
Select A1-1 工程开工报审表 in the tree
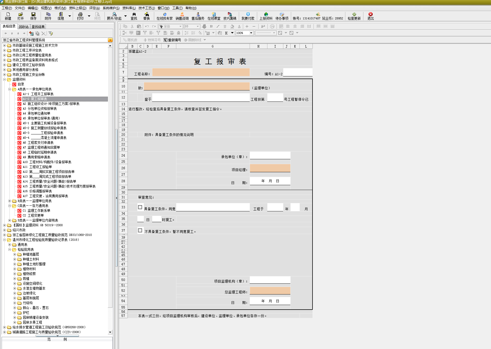(38, 94)
